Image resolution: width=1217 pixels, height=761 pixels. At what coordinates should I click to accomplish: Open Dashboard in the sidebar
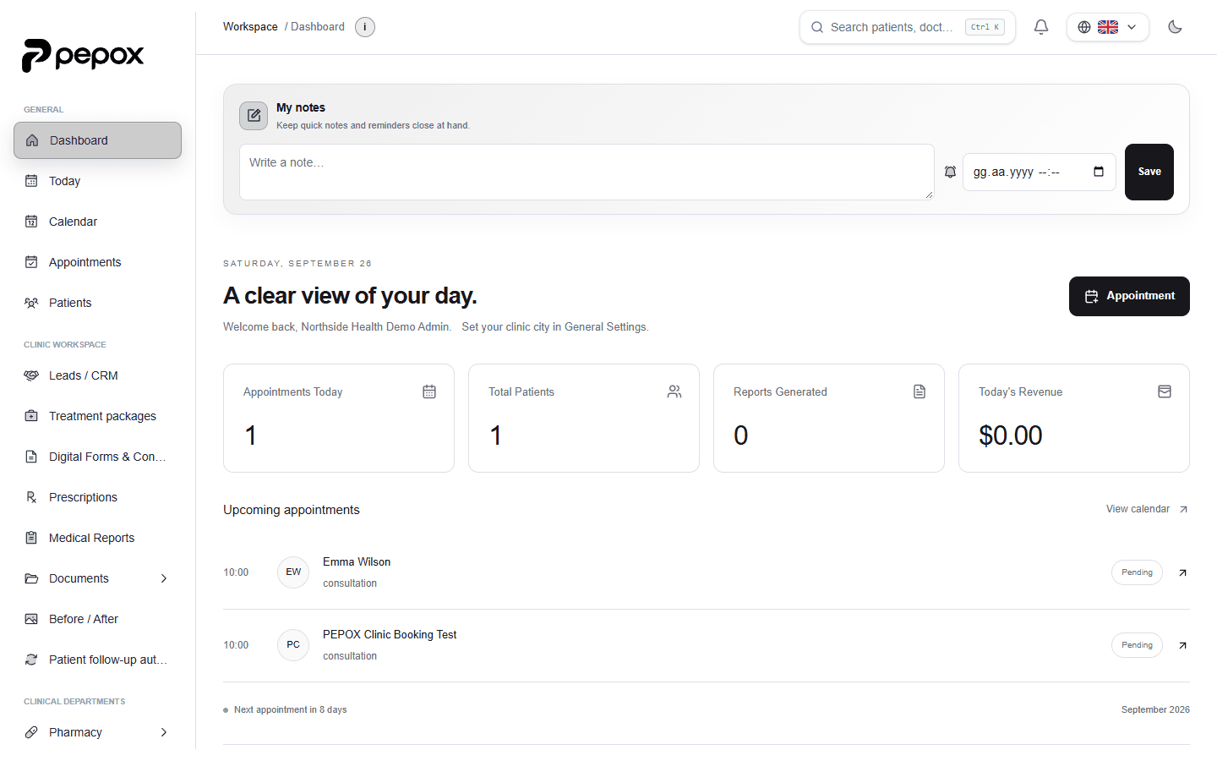[98, 140]
